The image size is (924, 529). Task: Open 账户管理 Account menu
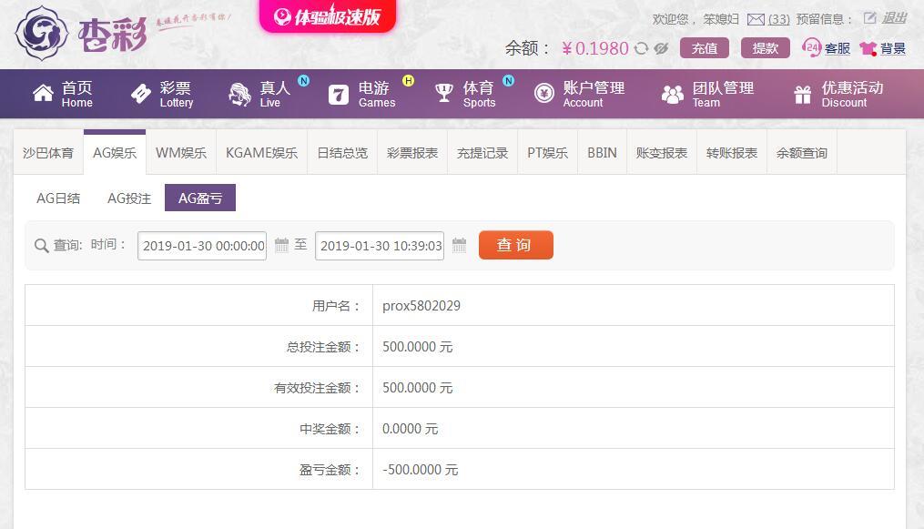579,95
